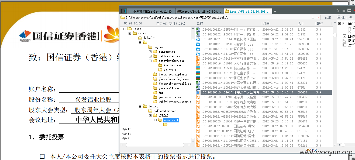Viewport: 355px width, 160px height.
Task: Switch to the terminal tab http://58.61.28.60:808
Action: point(199,11)
